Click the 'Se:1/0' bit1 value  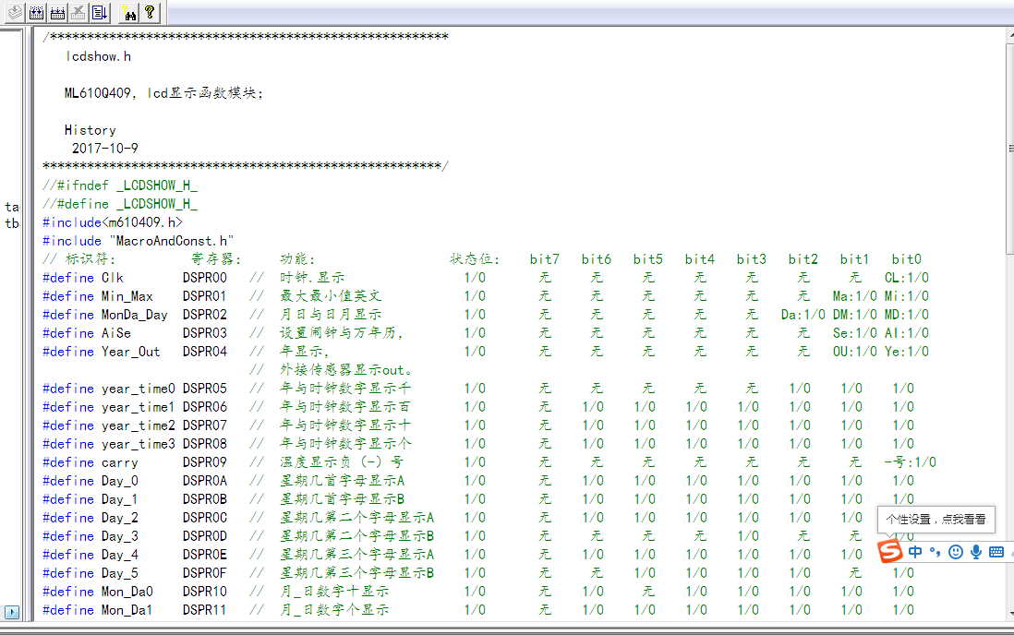(x=855, y=333)
